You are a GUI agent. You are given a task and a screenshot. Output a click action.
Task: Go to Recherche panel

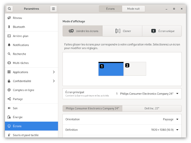pyautogui.click(x=31, y=54)
